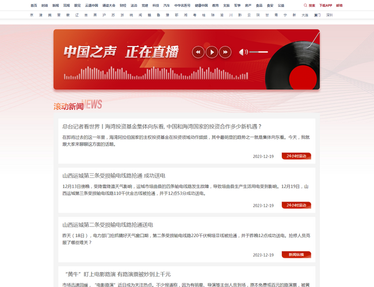Screen dimensions: 374x287
Task: Open the 邮箱 link in the header
Action: click(339, 5)
